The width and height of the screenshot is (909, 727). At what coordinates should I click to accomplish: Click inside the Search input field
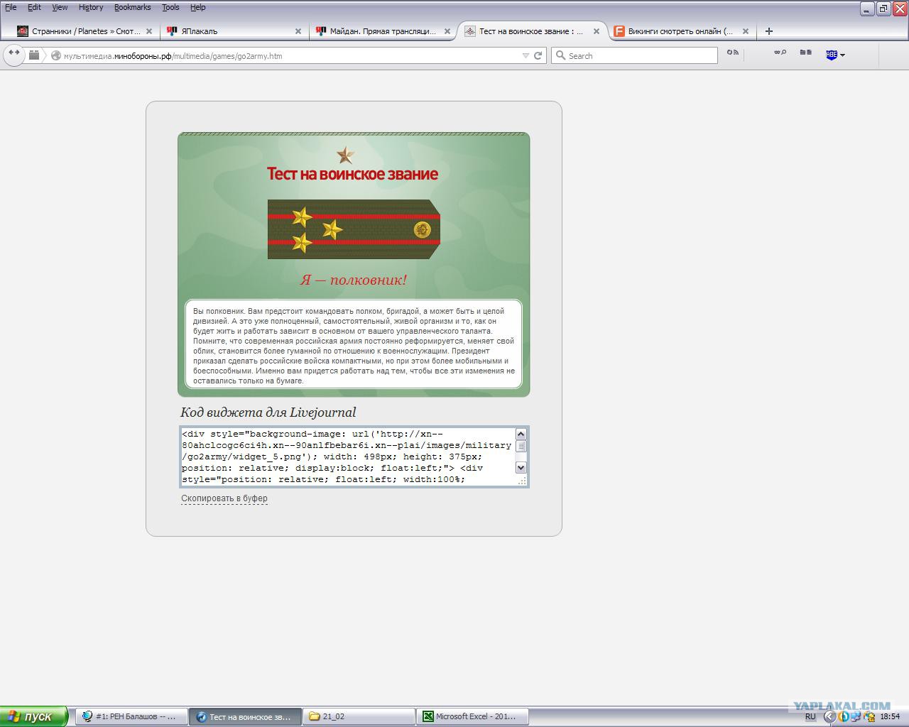(639, 55)
